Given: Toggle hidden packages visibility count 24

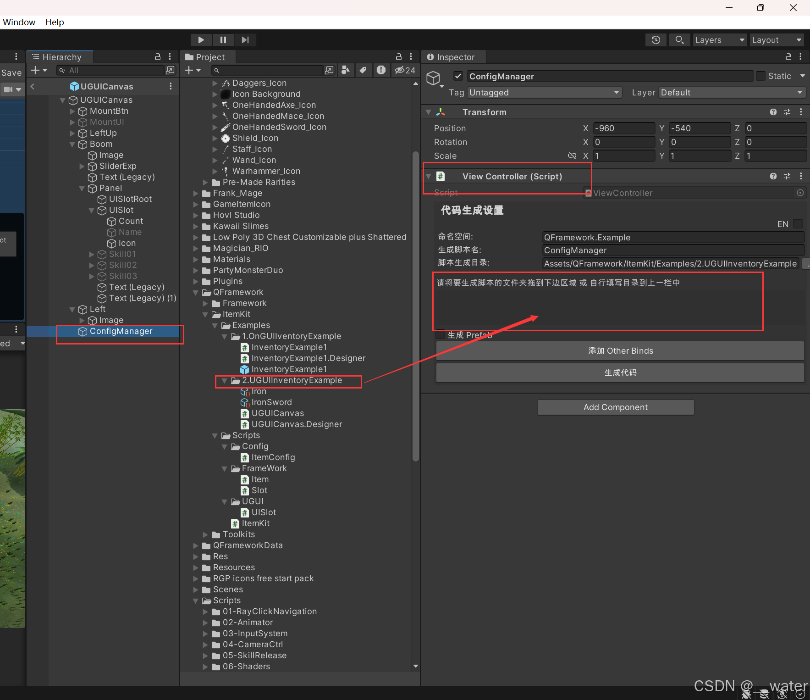Looking at the screenshot, I should click(x=405, y=70).
